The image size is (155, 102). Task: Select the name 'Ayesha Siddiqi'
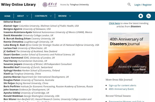tap(12, 93)
